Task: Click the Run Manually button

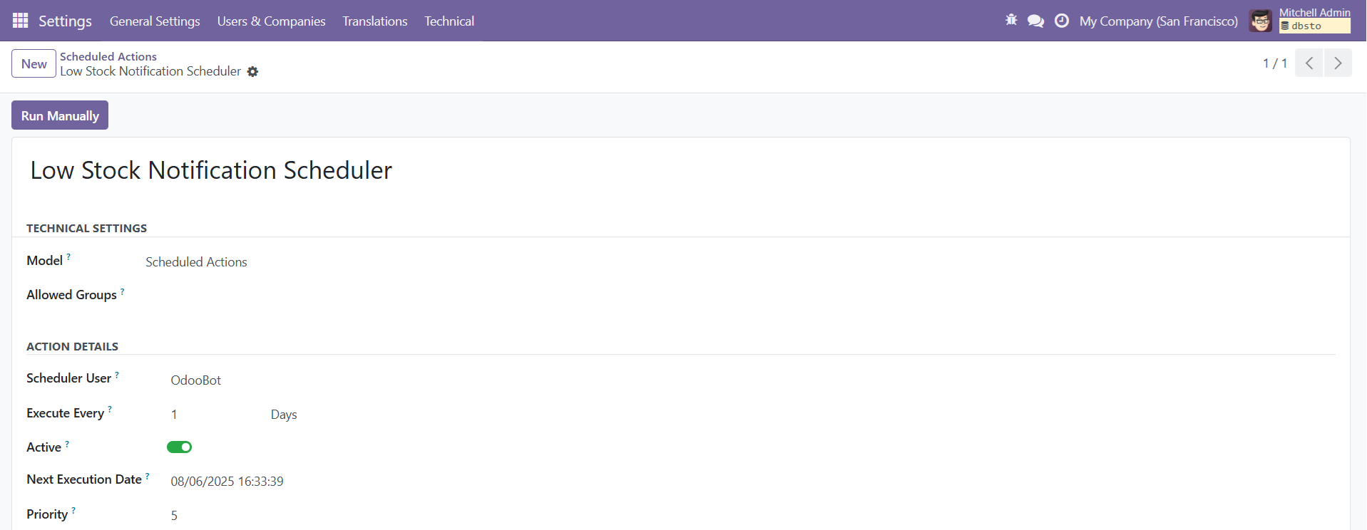Action: pos(60,115)
